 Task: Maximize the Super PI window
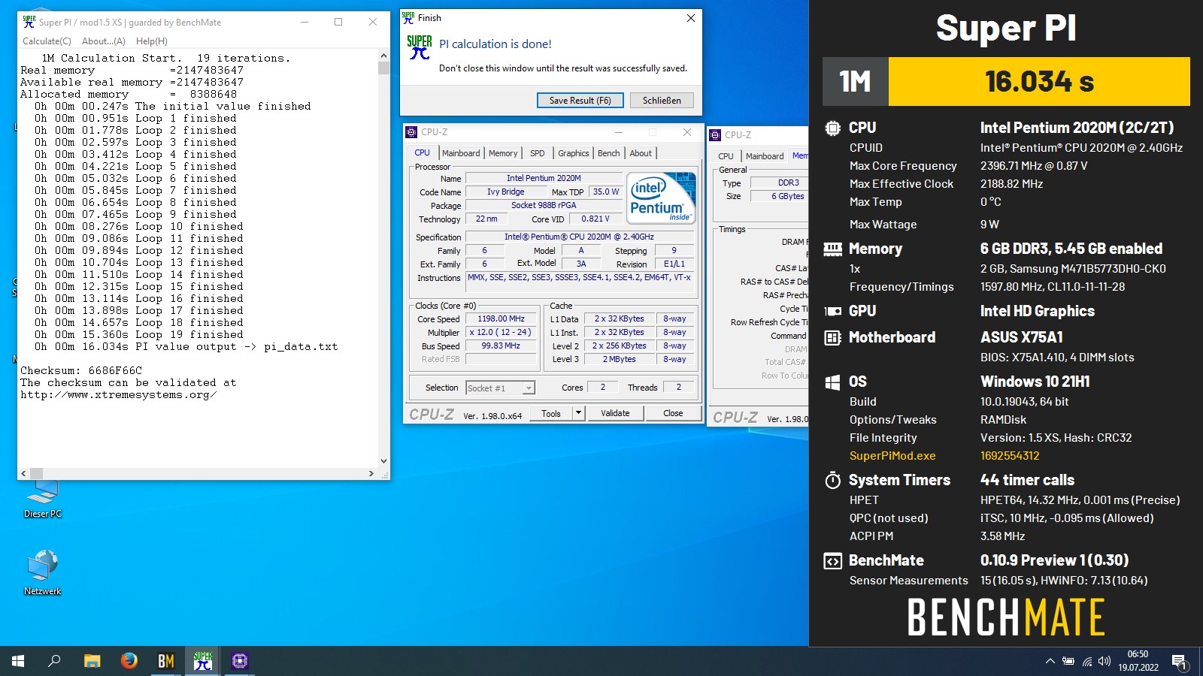point(338,22)
